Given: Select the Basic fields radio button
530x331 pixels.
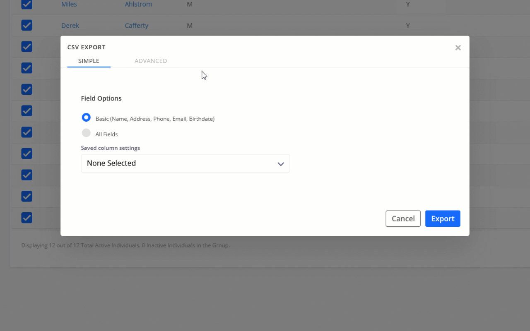Looking at the screenshot, I should [86, 118].
